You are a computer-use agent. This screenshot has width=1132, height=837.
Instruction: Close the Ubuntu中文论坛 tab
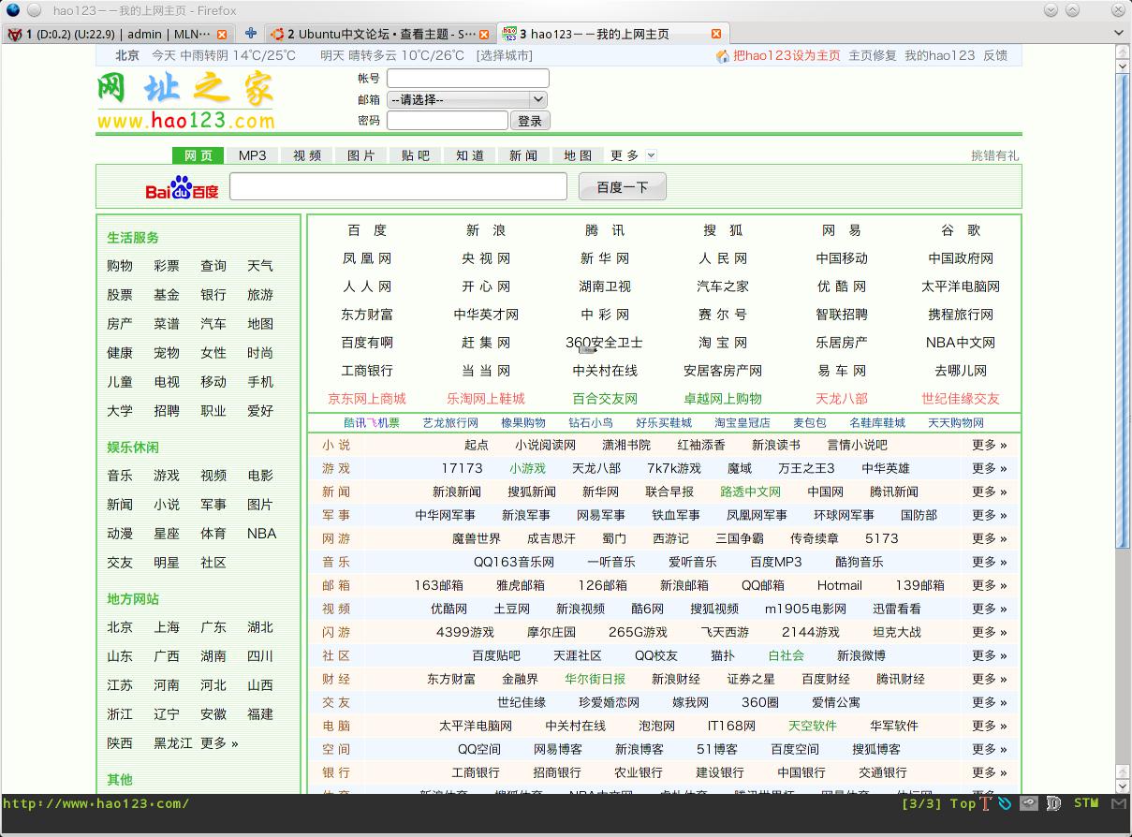click(x=484, y=34)
